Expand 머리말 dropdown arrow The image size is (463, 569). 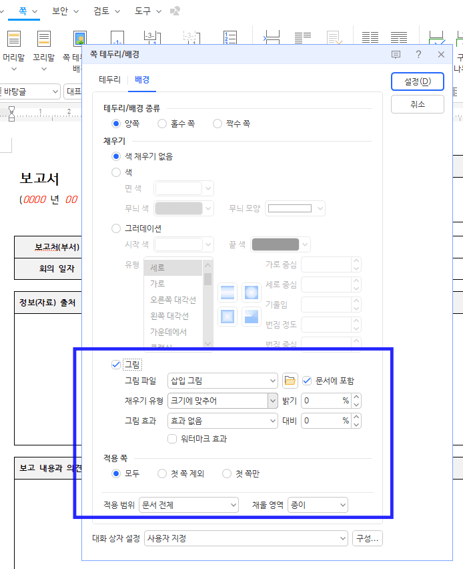tap(14, 69)
